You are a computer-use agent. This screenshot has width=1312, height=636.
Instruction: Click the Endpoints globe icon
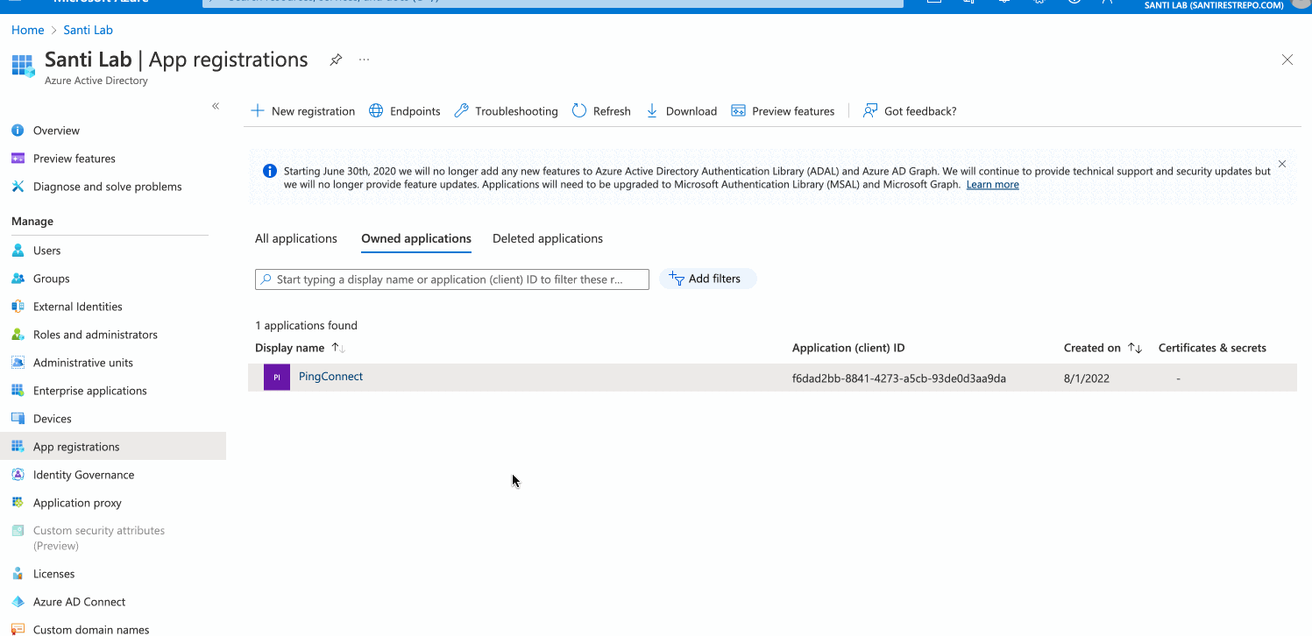376,110
